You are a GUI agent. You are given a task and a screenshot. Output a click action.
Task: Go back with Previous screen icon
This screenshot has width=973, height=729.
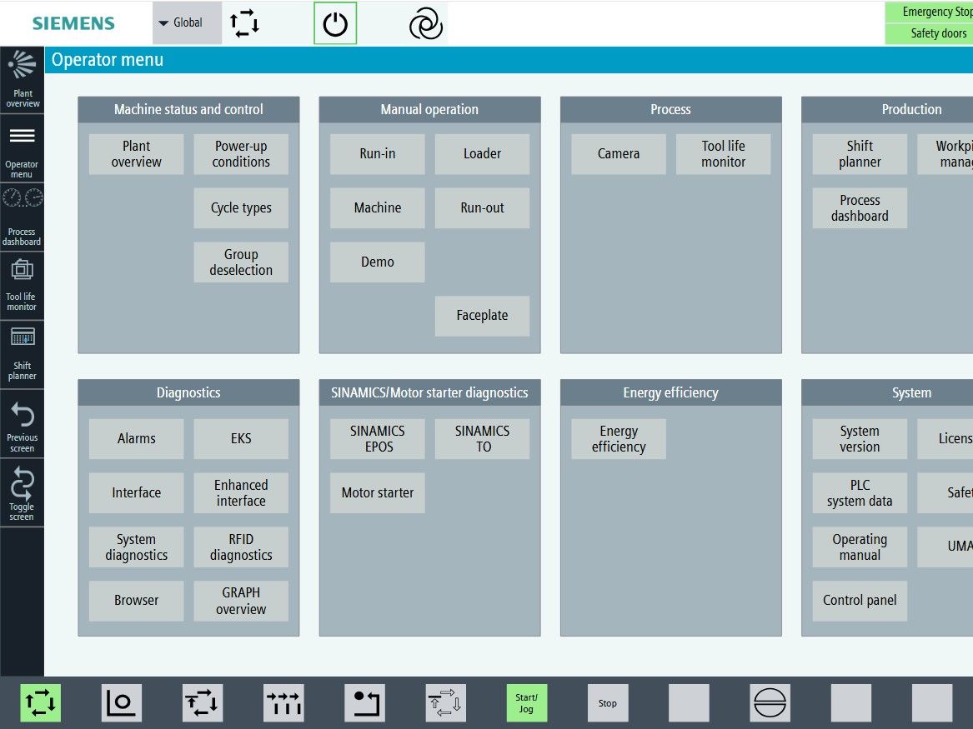(22, 424)
